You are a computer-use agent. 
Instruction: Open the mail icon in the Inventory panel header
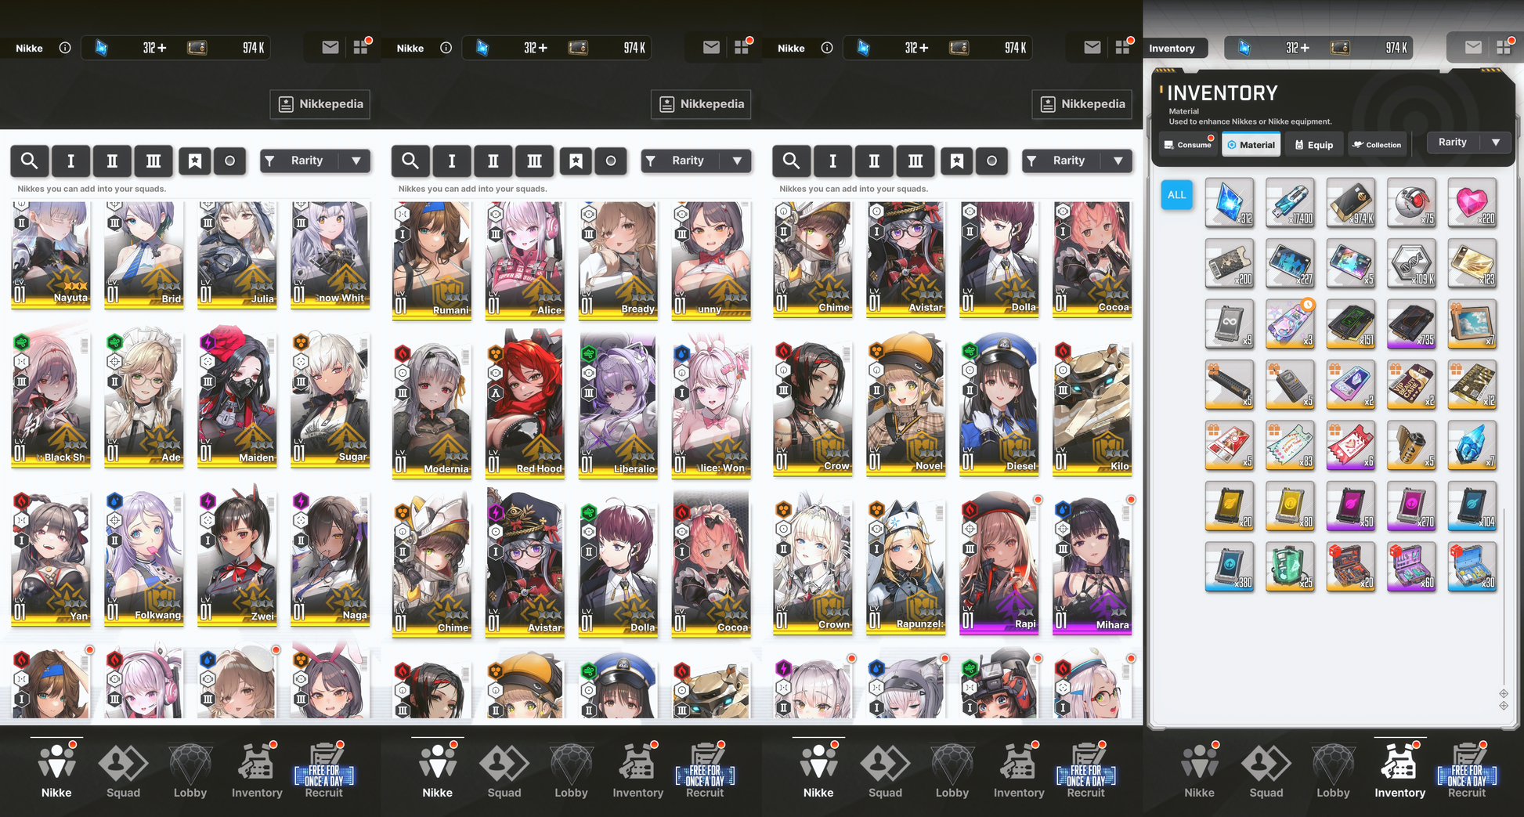1473,48
